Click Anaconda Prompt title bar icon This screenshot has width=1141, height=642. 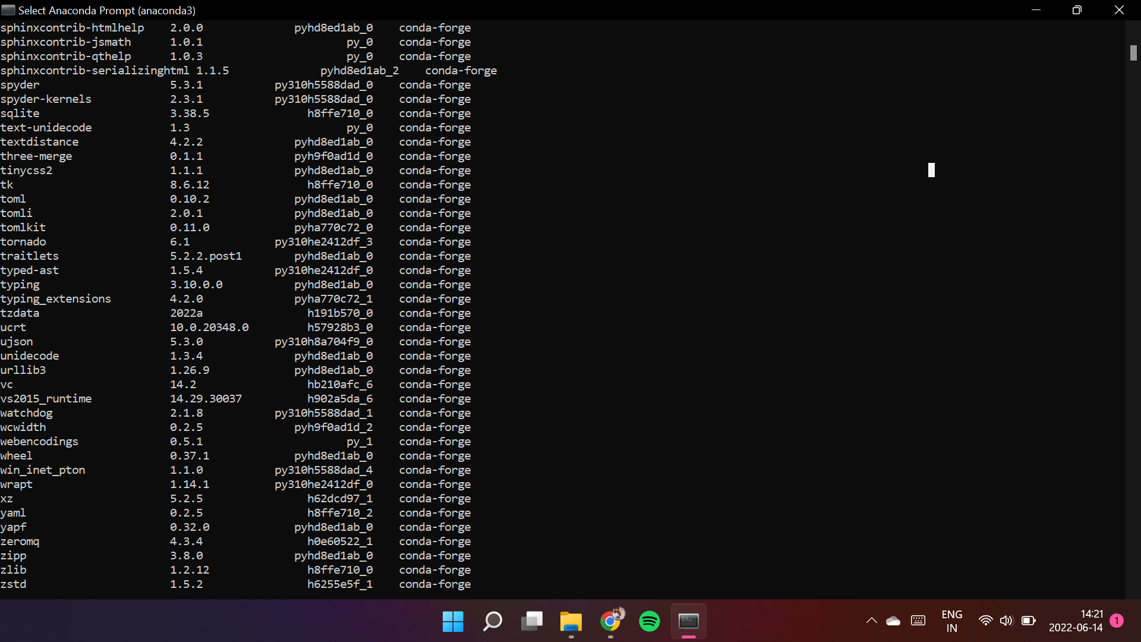coord(8,10)
